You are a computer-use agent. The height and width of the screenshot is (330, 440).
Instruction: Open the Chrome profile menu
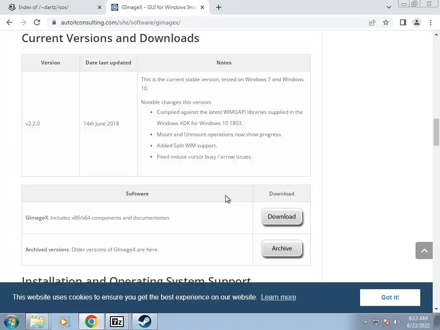(x=417, y=22)
